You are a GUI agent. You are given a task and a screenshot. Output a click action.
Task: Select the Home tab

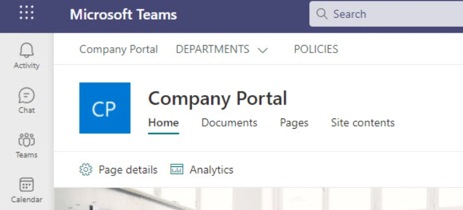[163, 123]
